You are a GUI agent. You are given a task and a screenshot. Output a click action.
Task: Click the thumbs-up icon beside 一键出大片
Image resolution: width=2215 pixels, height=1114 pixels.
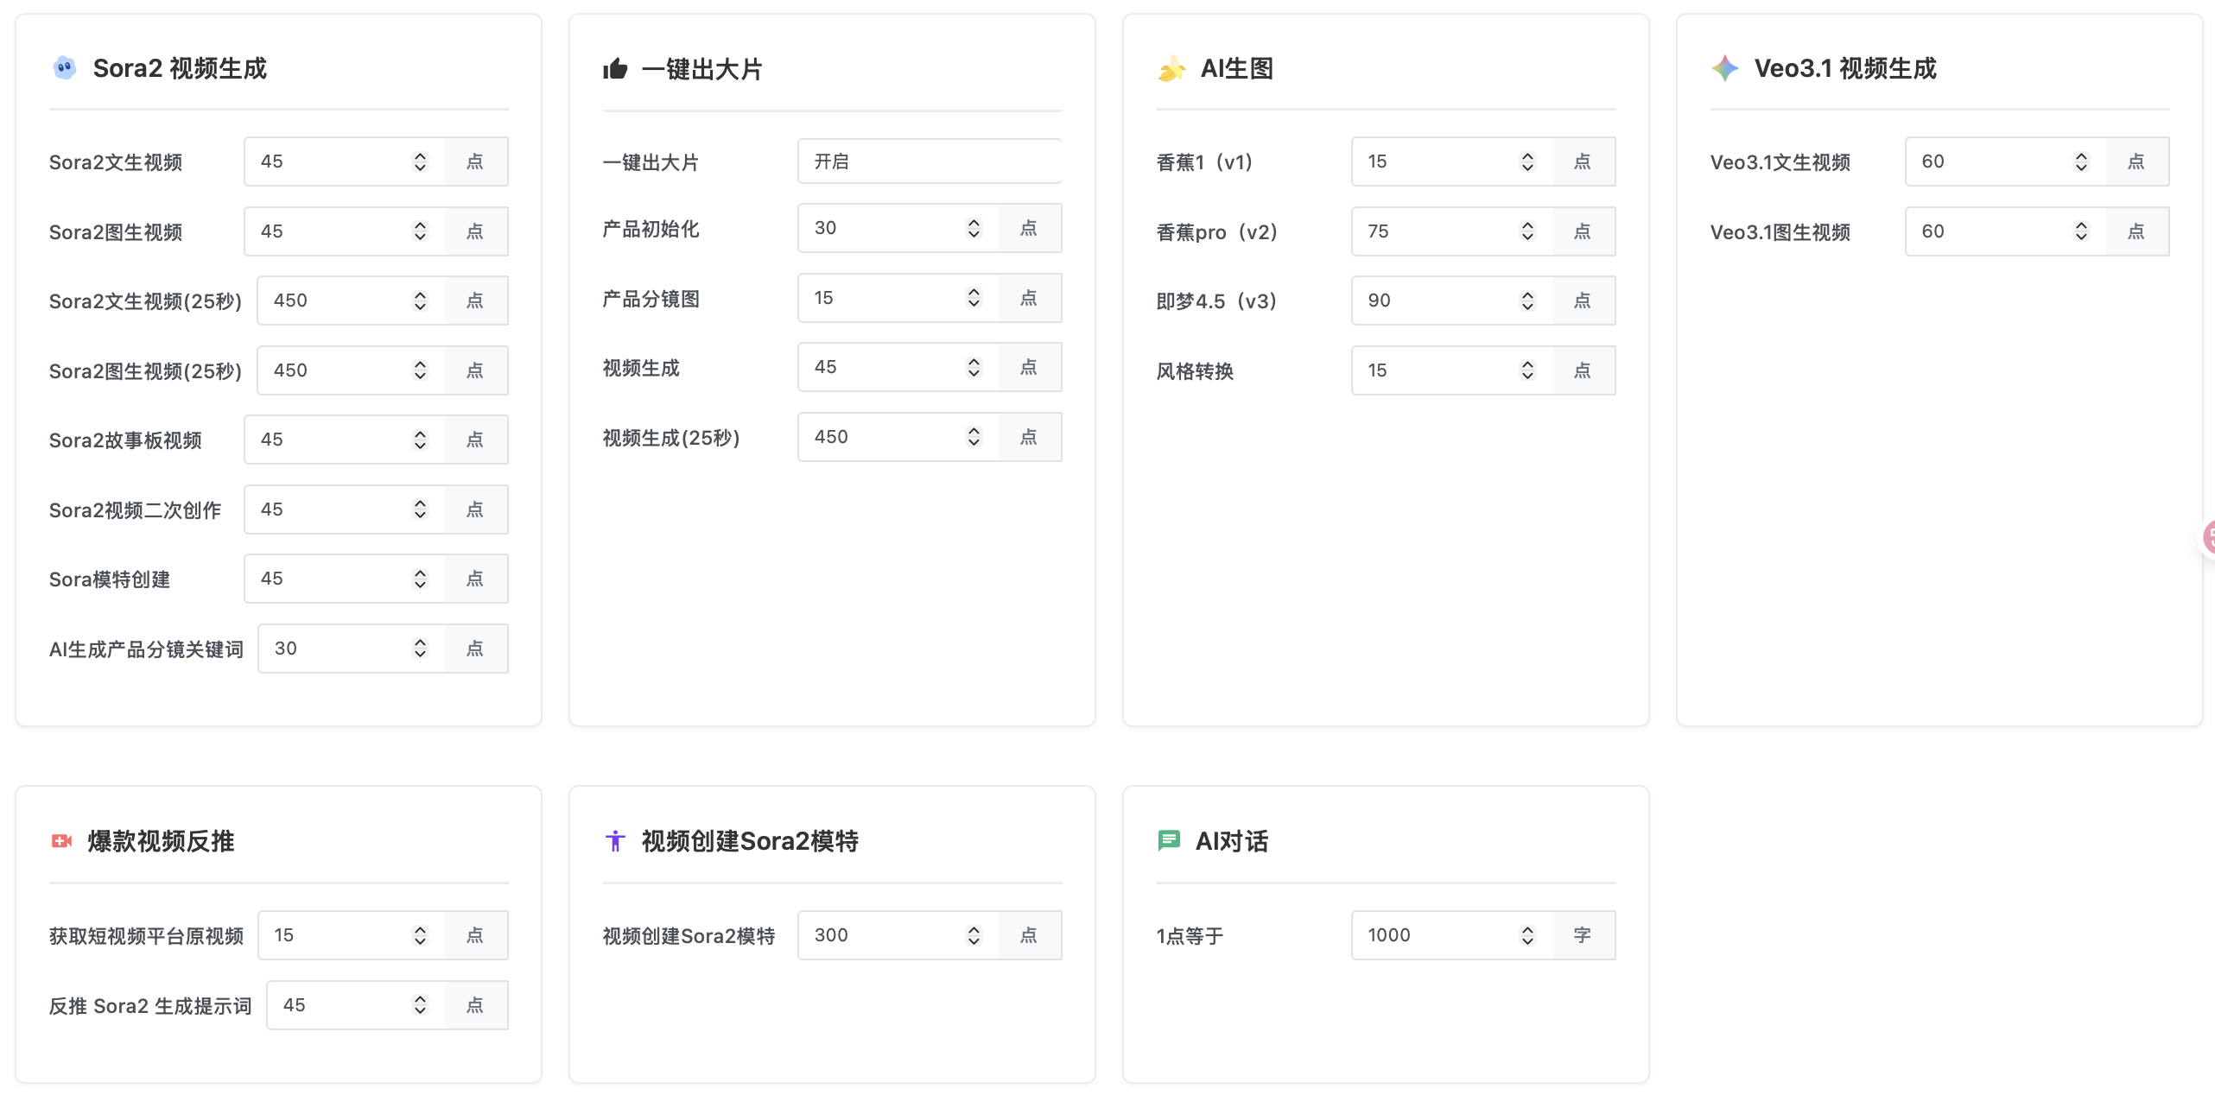pos(615,69)
